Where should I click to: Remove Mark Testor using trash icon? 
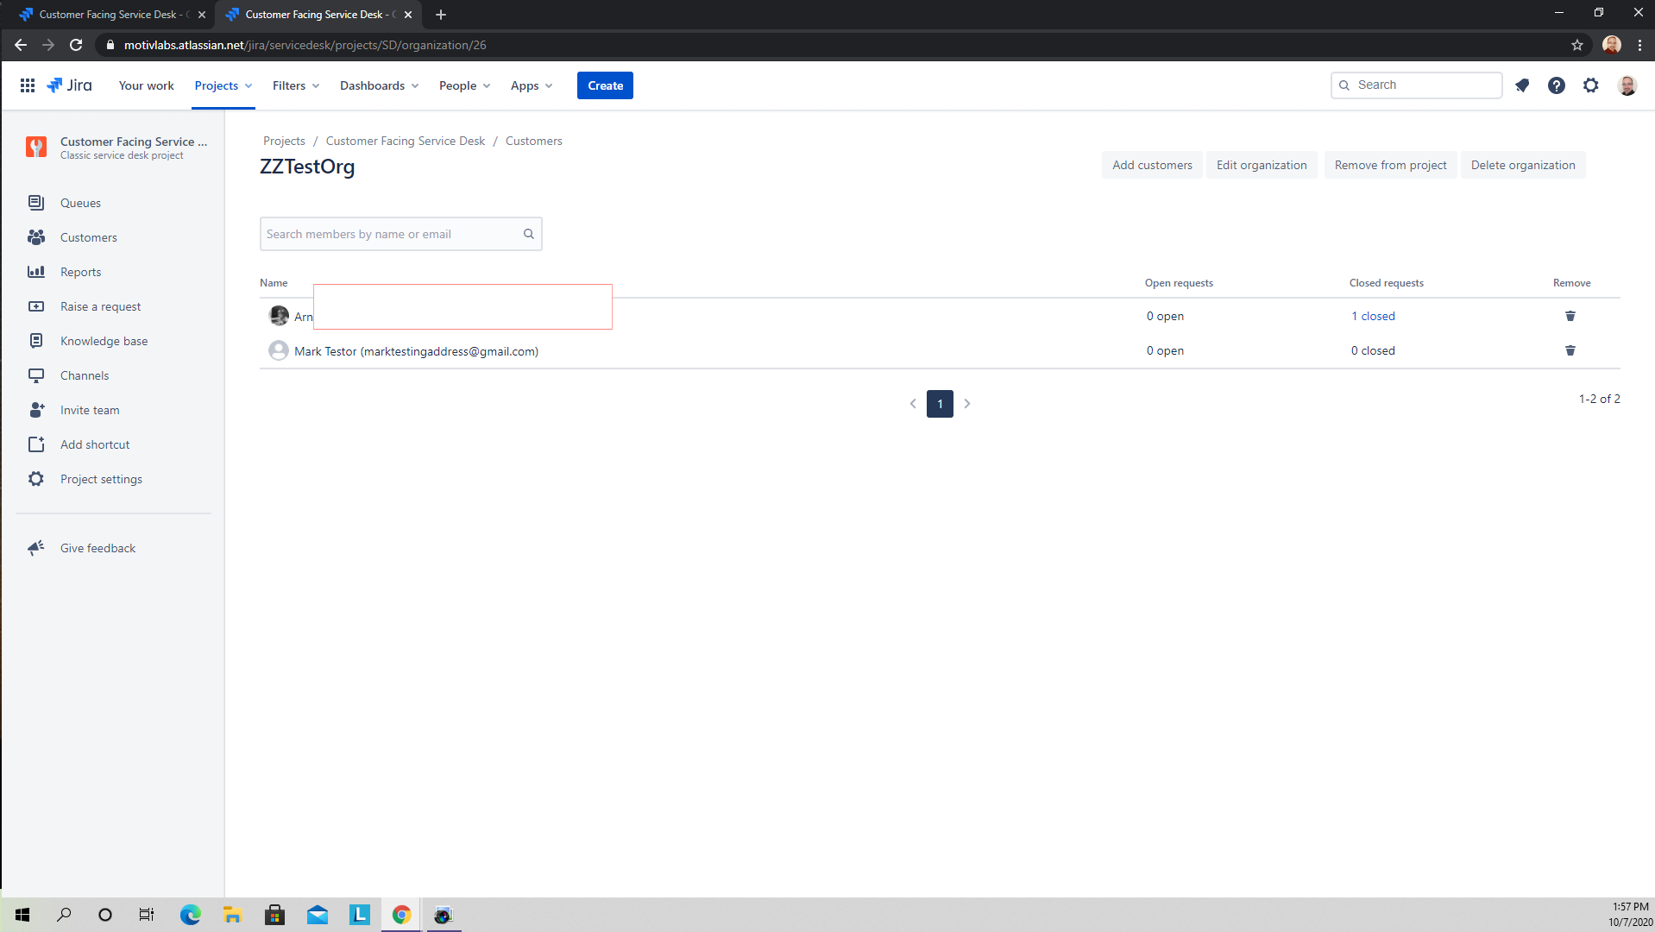click(1570, 350)
